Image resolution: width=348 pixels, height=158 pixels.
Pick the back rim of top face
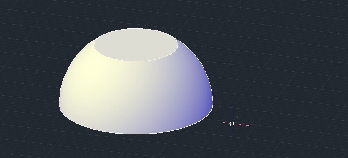136,28
